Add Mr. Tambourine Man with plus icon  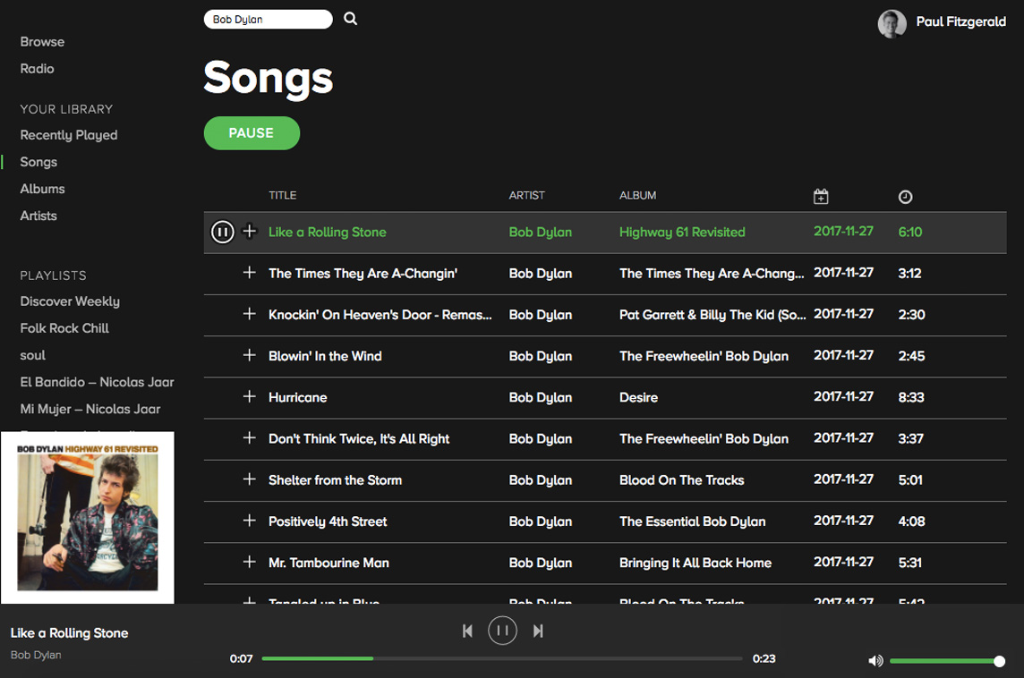pyautogui.click(x=250, y=562)
